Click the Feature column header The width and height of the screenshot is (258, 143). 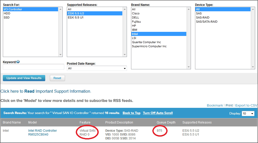[x=85, y=122]
